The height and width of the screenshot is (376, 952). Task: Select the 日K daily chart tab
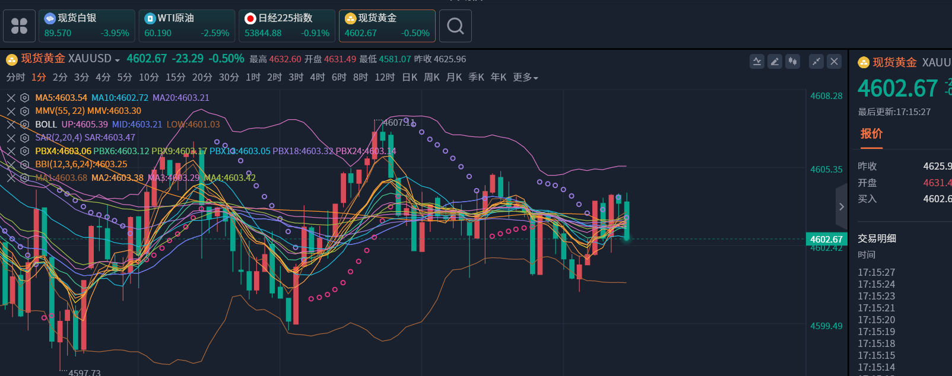[x=410, y=78]
